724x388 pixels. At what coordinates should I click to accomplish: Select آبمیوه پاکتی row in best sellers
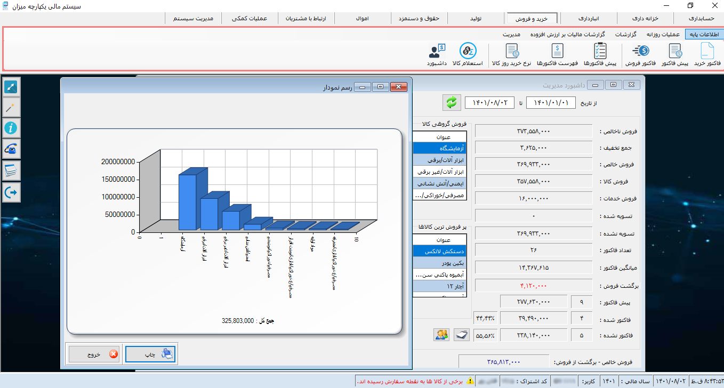pyautogui.click(x=439, y=274)
